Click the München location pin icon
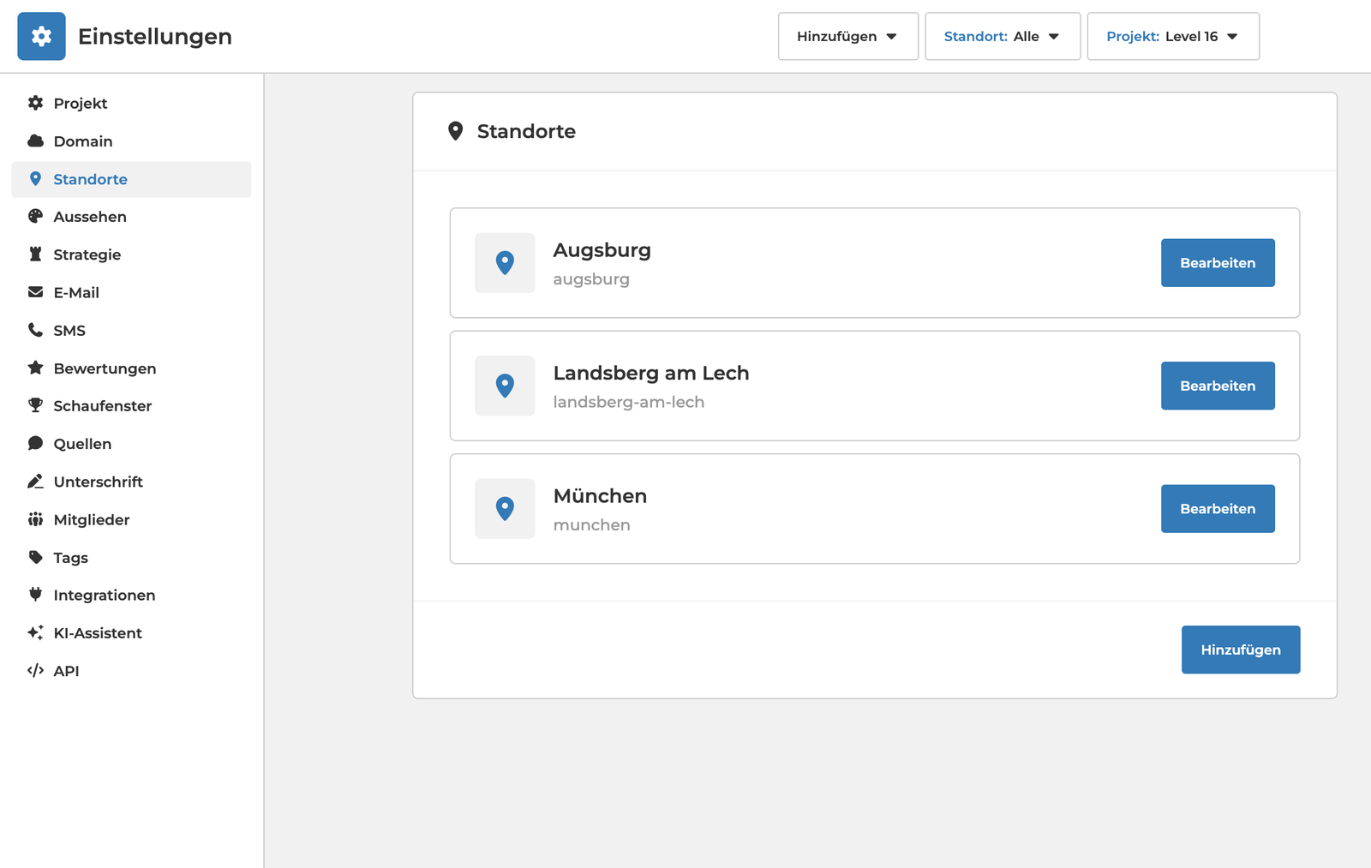The height and width of the screenshot is (868, 1371). coord(505,509)
